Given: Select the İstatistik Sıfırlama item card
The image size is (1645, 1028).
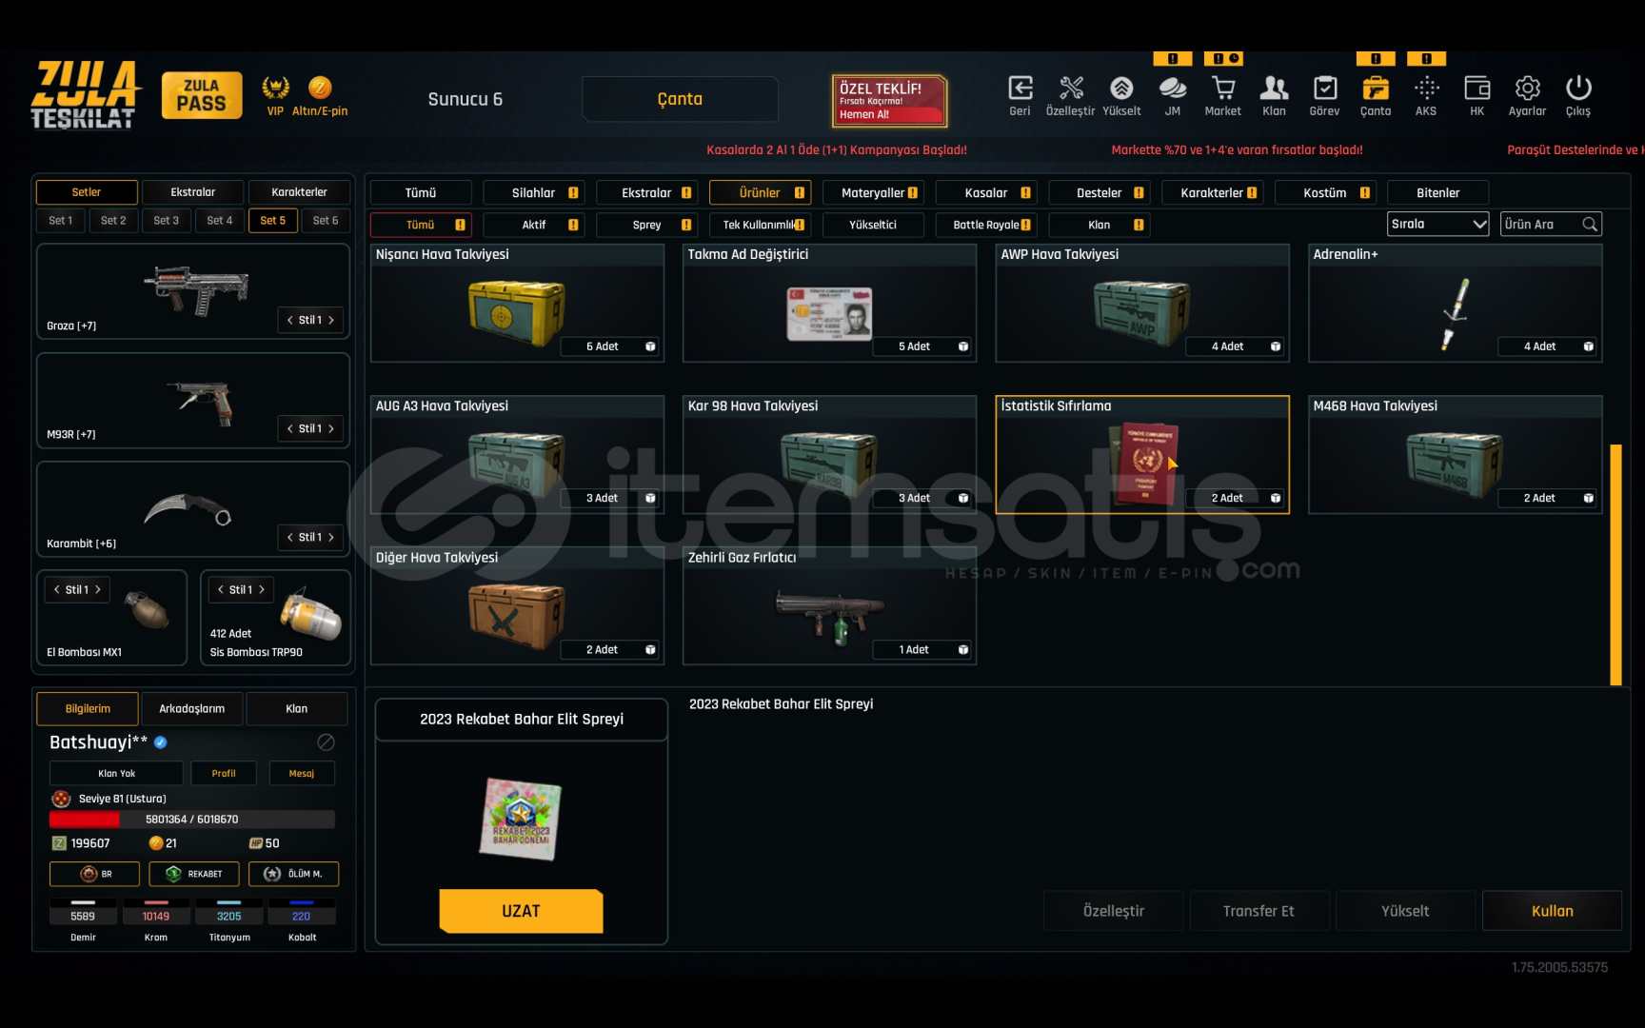Looking at the screenshot, I should (x=1142, y=455).
